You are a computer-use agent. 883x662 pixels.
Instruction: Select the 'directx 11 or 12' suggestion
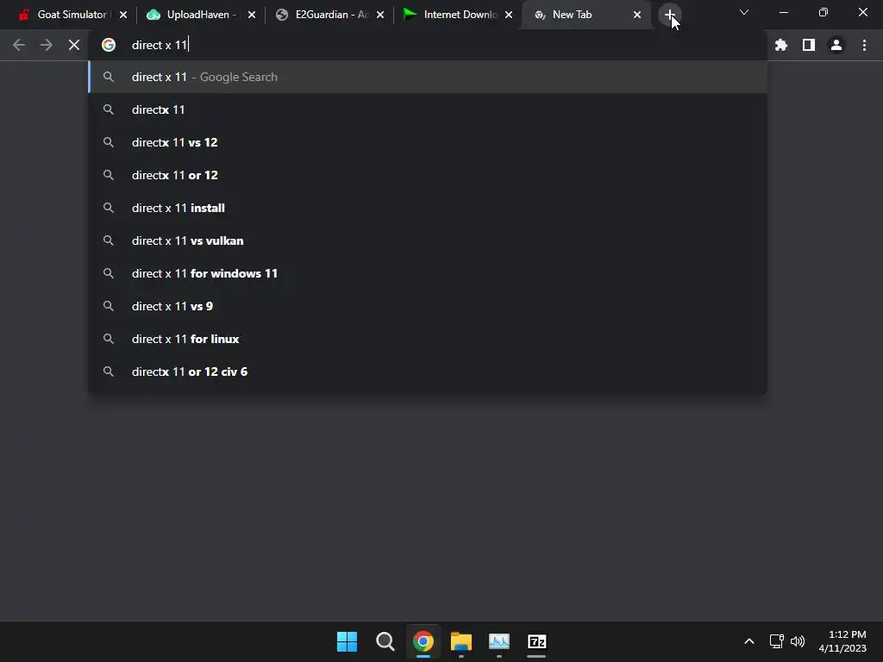pos(428,175)
